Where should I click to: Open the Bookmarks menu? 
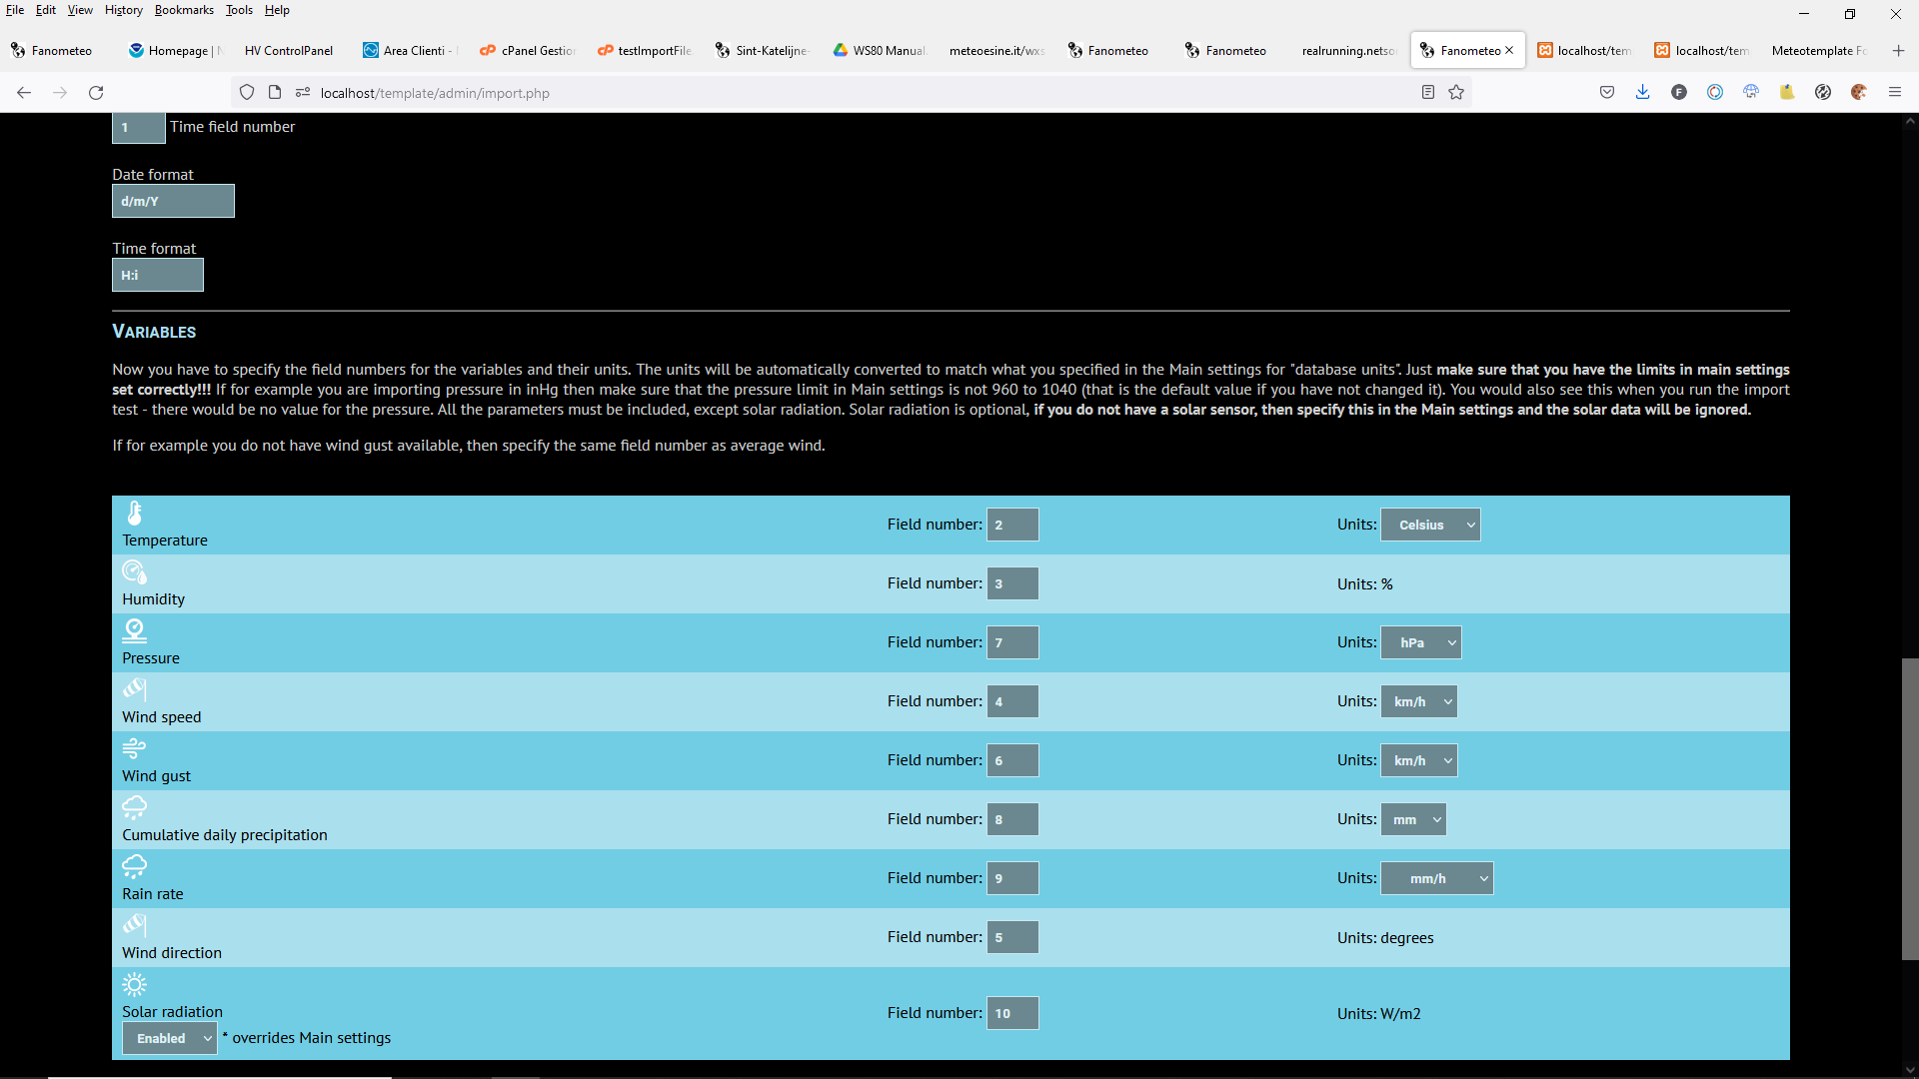[184, 10]
